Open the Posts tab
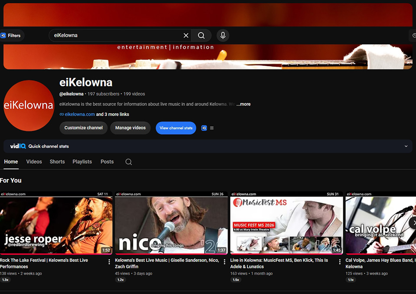 click(107, 162)
